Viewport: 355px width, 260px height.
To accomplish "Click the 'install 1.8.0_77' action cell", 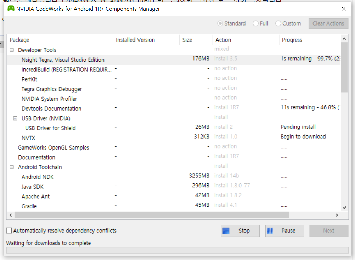I will tap(232, 186).
